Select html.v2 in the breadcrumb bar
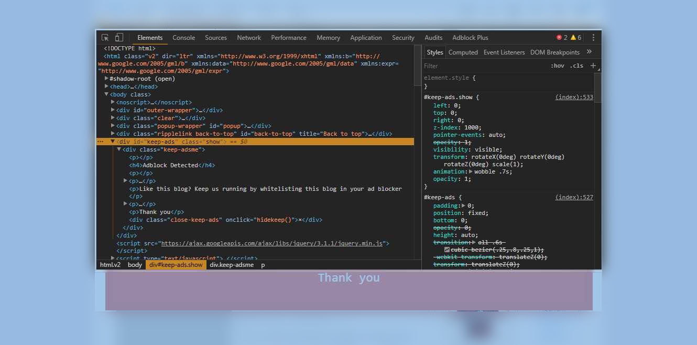The height and width of the screenshot is (345, 697). click(x=110, y=265)
